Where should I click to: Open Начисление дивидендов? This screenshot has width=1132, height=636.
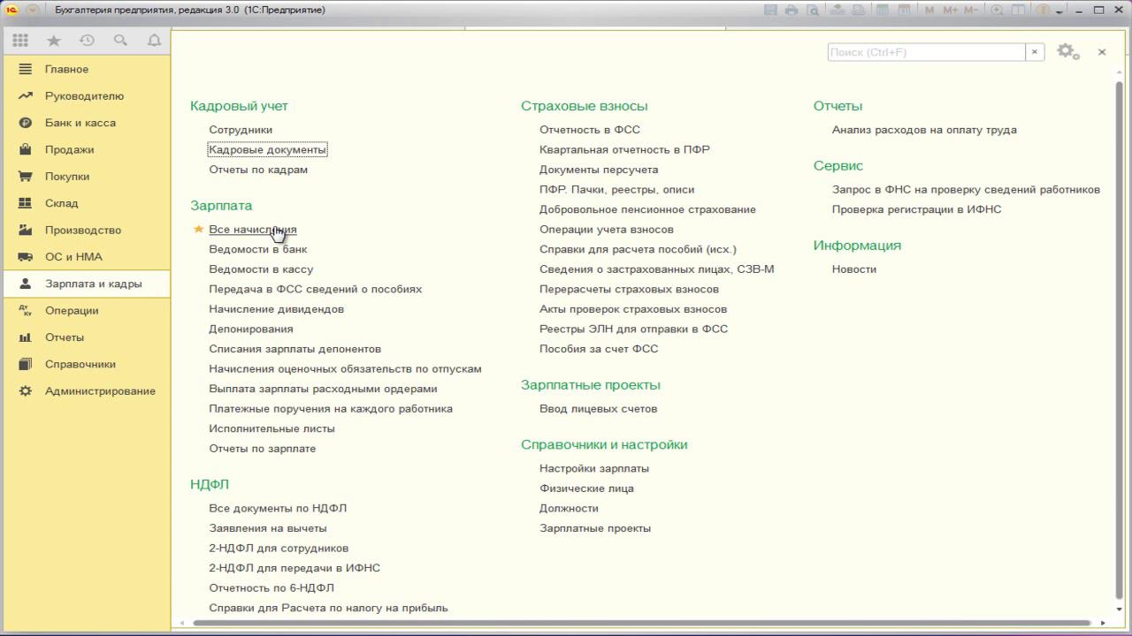tap(276, 309)
